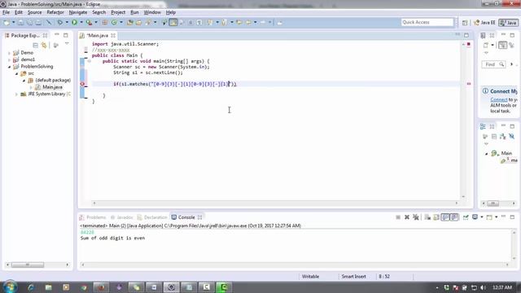
Task: Click the Back navigation arrow in toolbar
Action: click(248, 22)
